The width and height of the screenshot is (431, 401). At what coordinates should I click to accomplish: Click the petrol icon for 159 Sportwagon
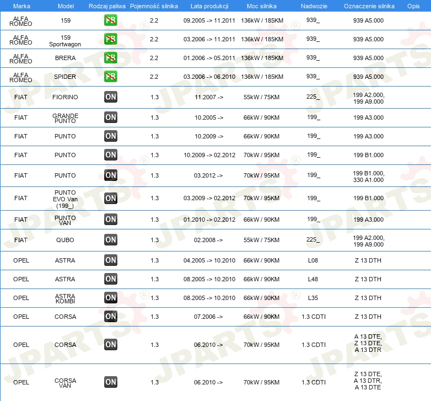point(110,39)
